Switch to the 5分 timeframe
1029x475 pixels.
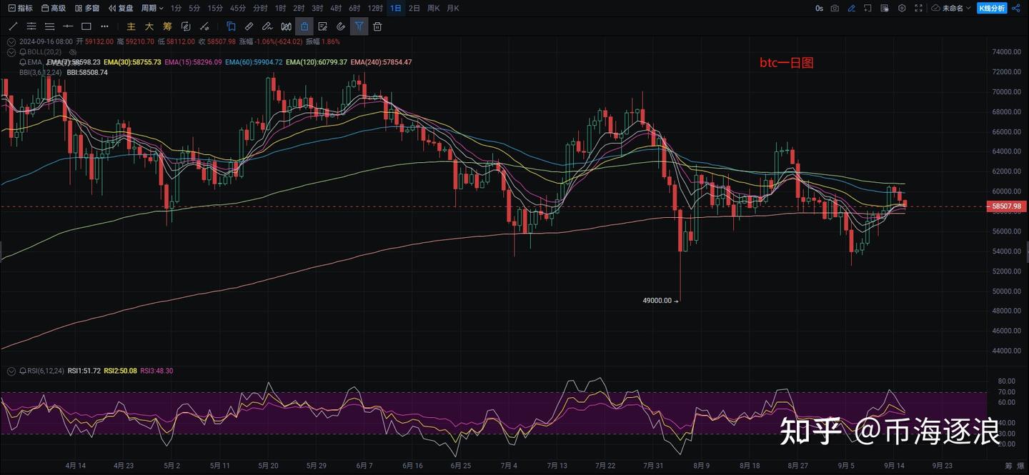[194, 8]
